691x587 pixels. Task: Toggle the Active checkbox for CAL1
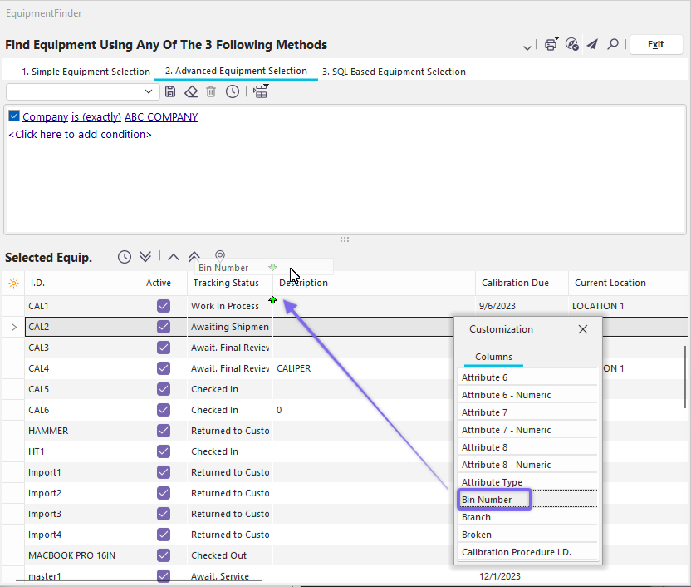pos(164,306)
